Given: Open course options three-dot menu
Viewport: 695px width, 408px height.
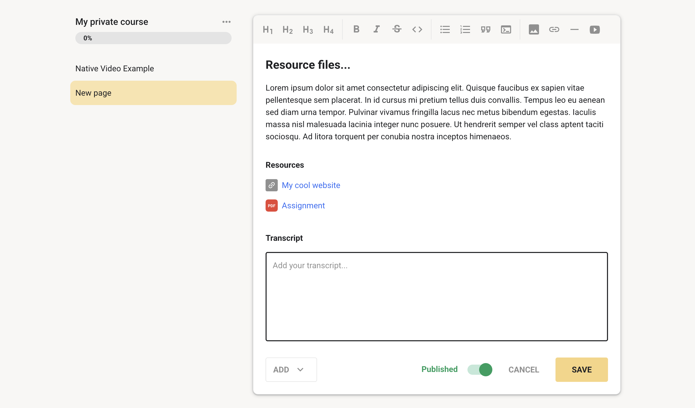Looking at the screenshot, I should (227, 22).
